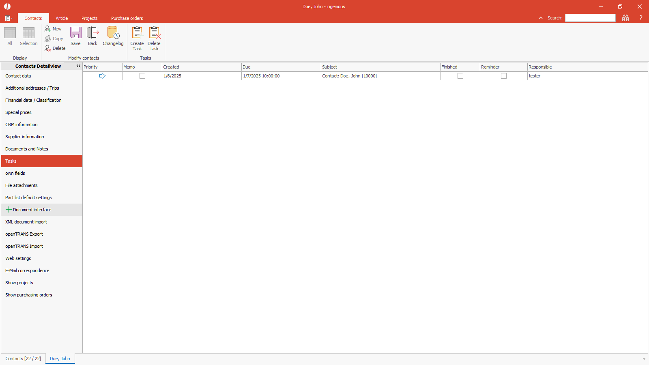
Task: Collapse the Contacts Detailview panel
Action: (78, 66)
